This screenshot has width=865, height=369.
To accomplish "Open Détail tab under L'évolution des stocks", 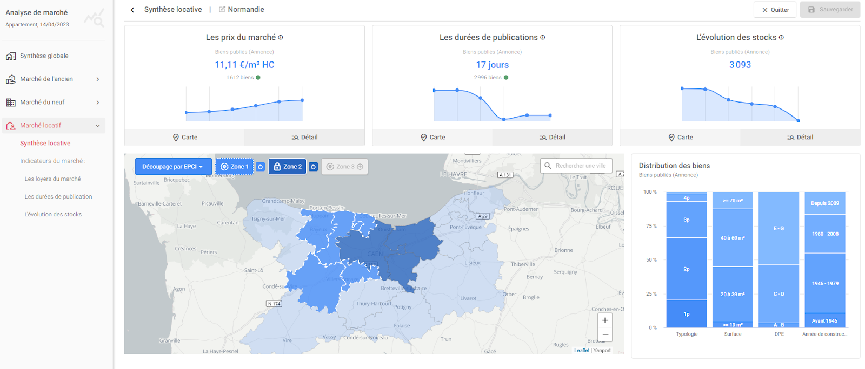I will [800, 138].
